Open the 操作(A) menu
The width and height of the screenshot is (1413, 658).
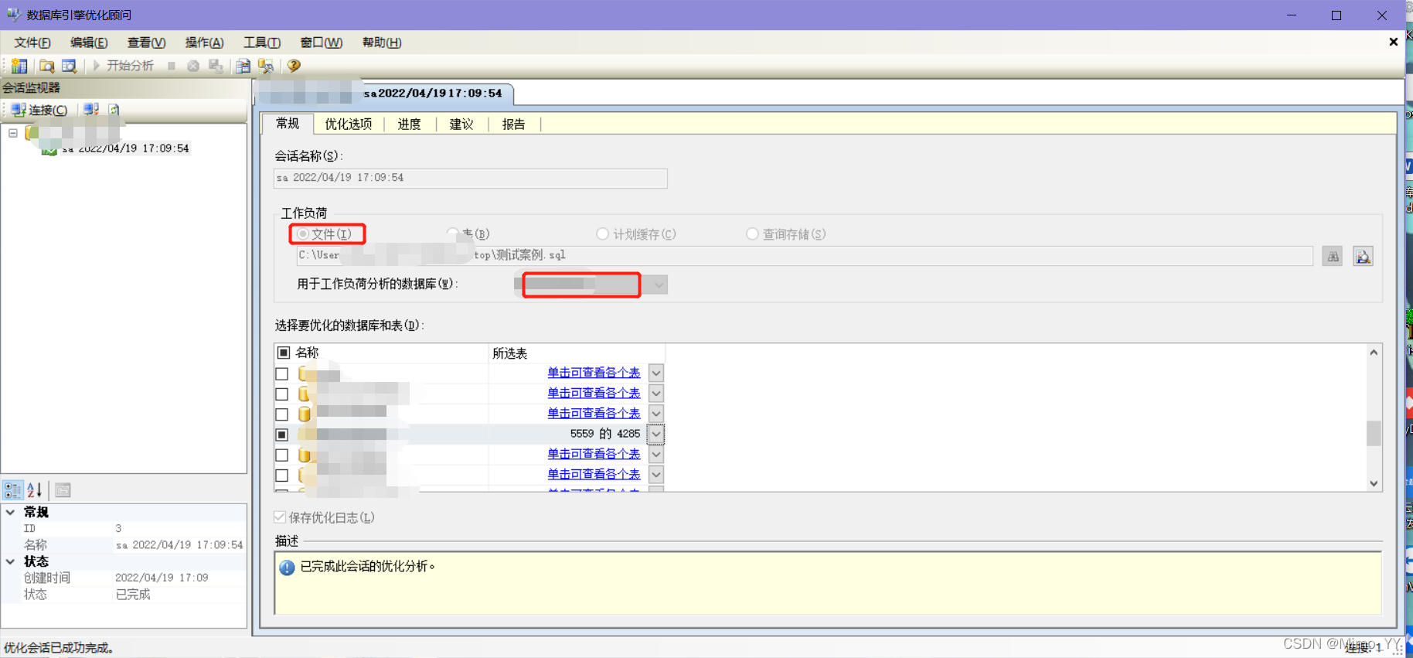click(204, 43)
